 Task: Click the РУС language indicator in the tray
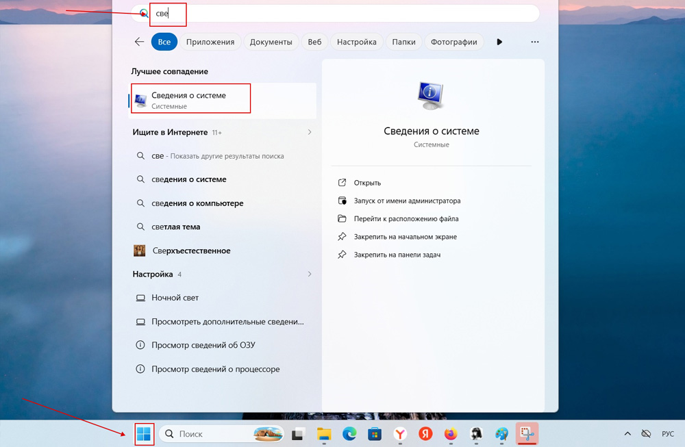667,433
